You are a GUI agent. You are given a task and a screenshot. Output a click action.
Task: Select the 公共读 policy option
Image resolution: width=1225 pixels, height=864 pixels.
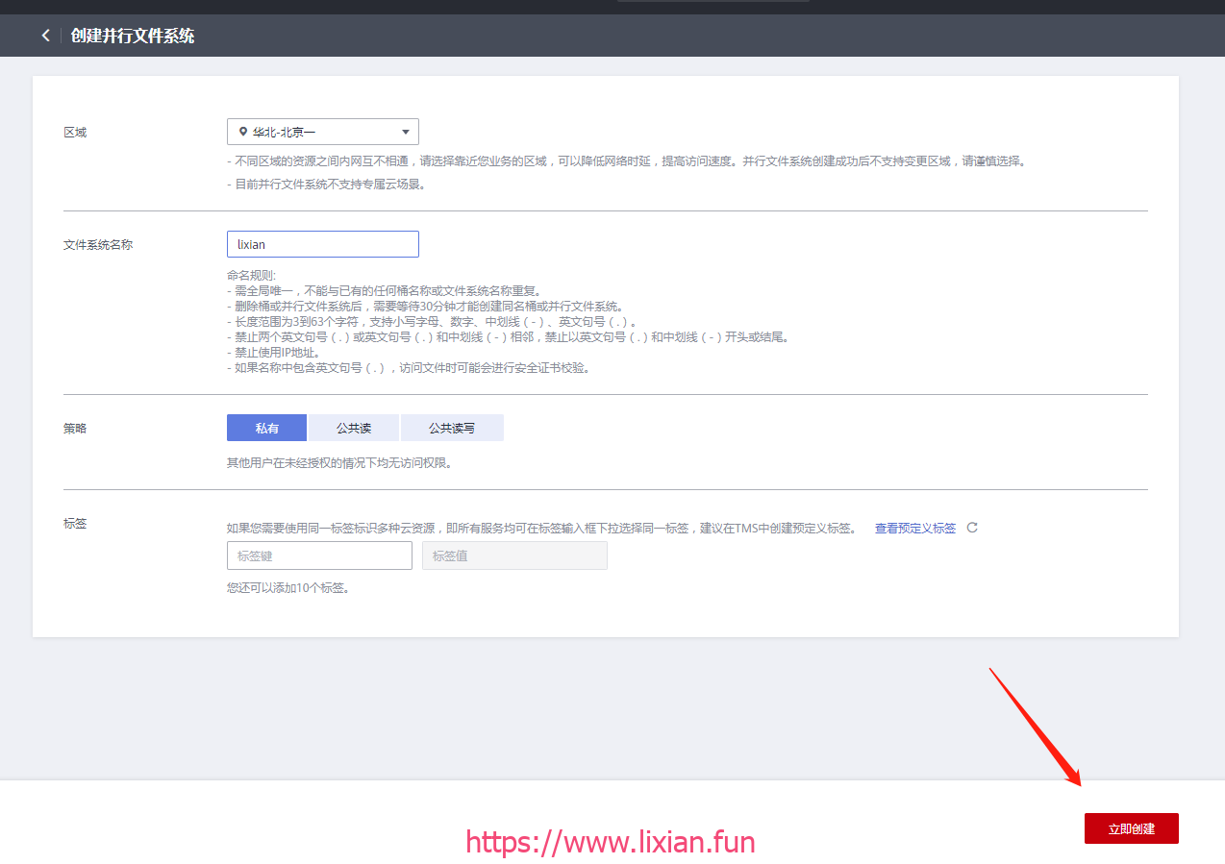354,428
